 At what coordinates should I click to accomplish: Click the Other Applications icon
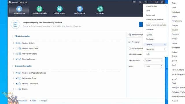coord(20,59)
